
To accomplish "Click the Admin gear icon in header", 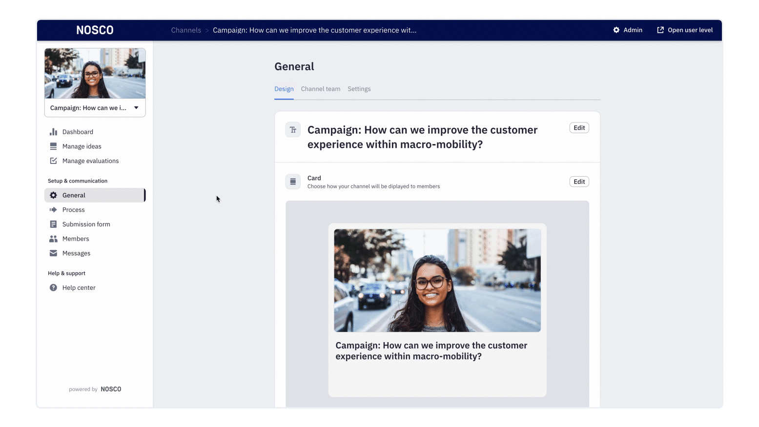I will coord(616,30).
